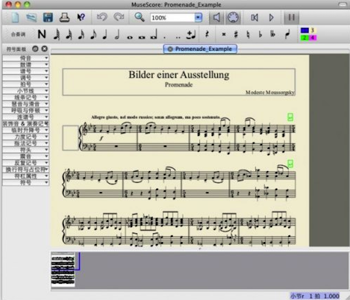350x300 pixels.
Task: Start playback with the play button
Action: tap(271, 18)
